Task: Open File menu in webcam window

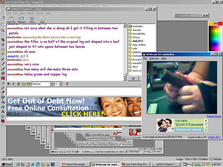Action: tap(145, 58)
